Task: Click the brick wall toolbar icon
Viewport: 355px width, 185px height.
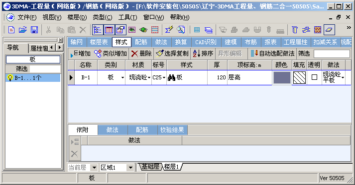Action: [x=318, y=30]
